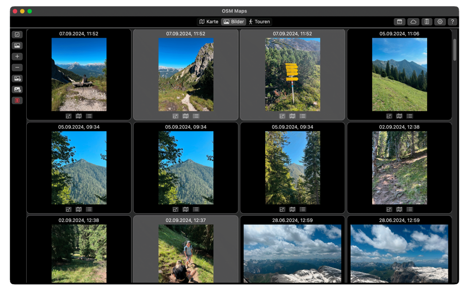Open the list icon under the yellow signpost photo
The height and width of the screenshot is (293, 469).
click(x=303, y=116)
